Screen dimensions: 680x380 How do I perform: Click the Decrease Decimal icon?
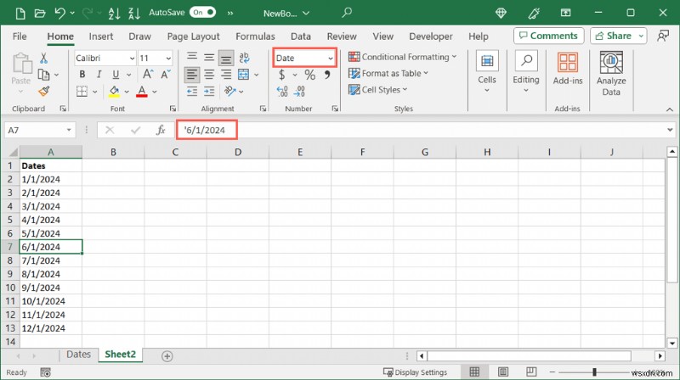click(300, 92)
